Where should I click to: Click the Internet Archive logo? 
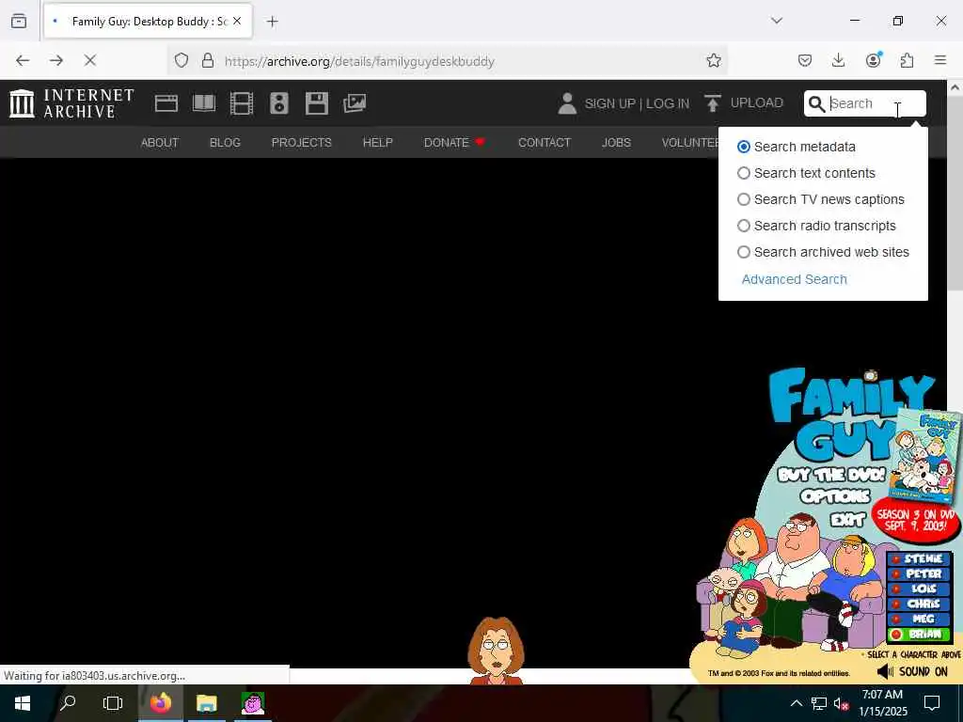(x=71, y=103)
